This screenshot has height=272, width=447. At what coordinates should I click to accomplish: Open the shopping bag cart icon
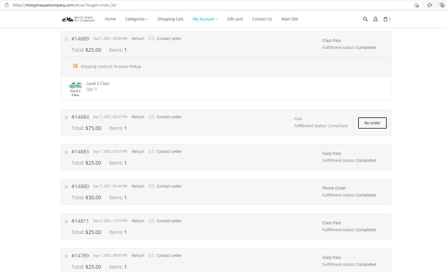386,19
